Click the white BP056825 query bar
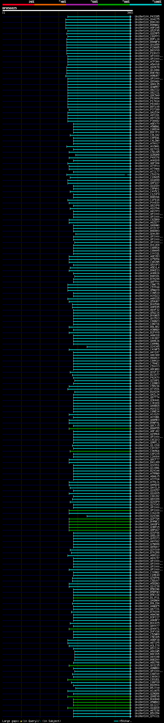The width and height of the screenshot is (164, 723). pos(68,11)
